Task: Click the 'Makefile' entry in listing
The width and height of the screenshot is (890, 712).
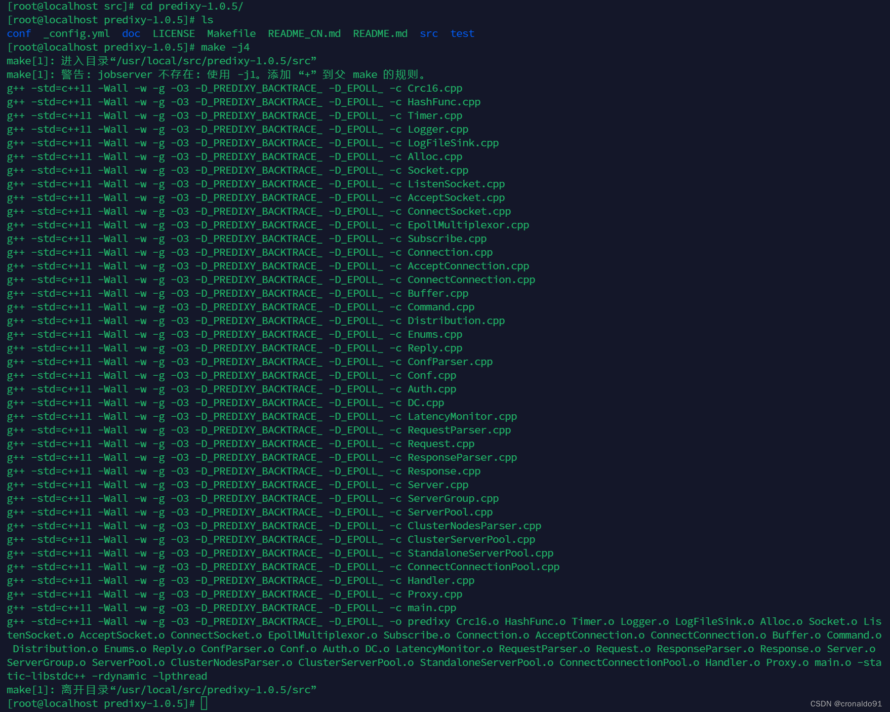Action: pyautogui.click(x=232, y=33)
